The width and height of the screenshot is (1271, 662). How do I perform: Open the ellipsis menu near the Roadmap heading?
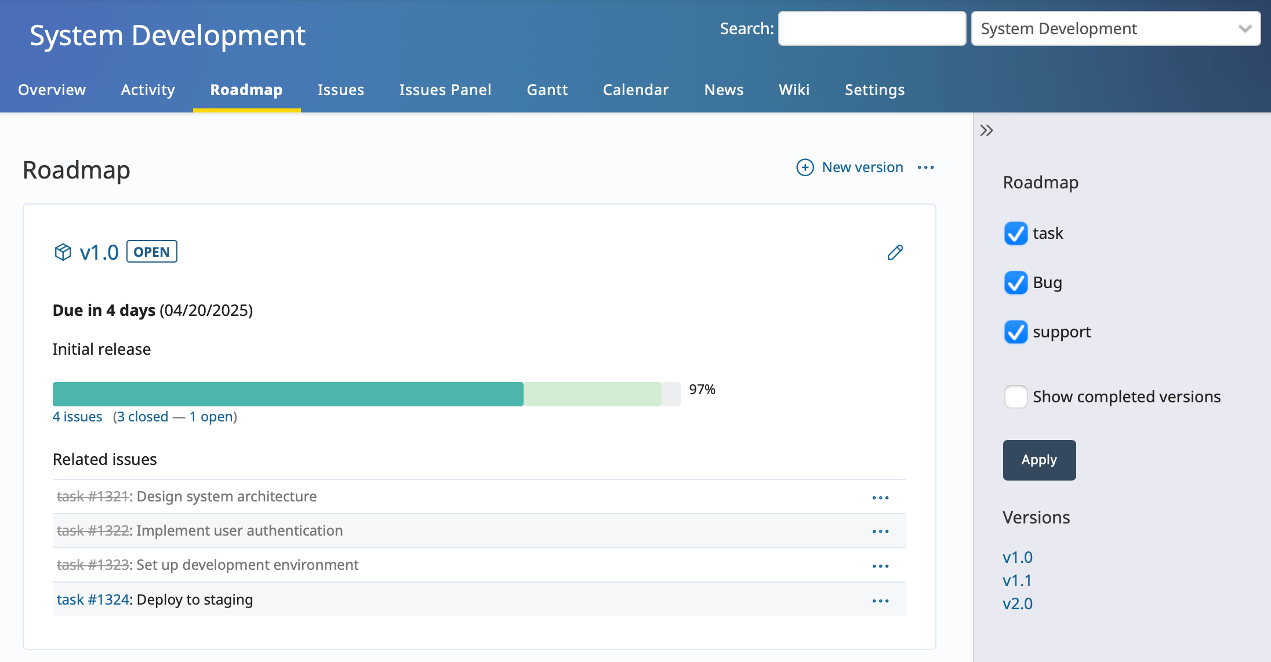pos(926,168)
